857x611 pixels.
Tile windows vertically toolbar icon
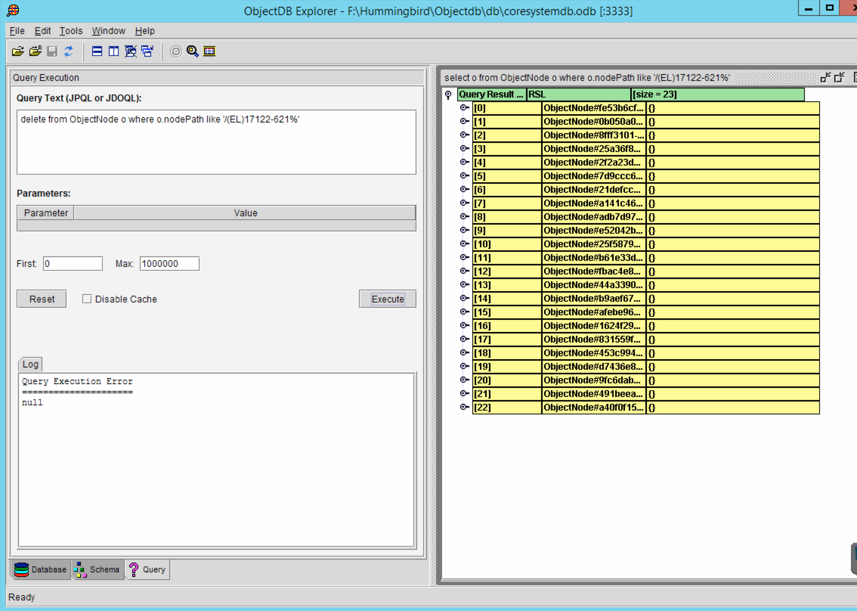coord(114,51)
